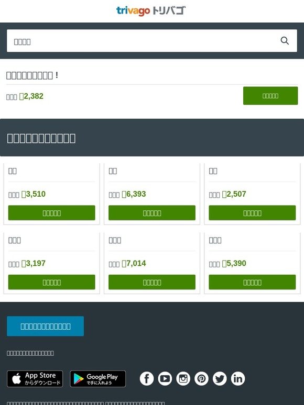The width and height of the screenshot is (304, 405).
Task: Click the Google Play download badge
Action: pyautogui.click(x=98, y=379)
